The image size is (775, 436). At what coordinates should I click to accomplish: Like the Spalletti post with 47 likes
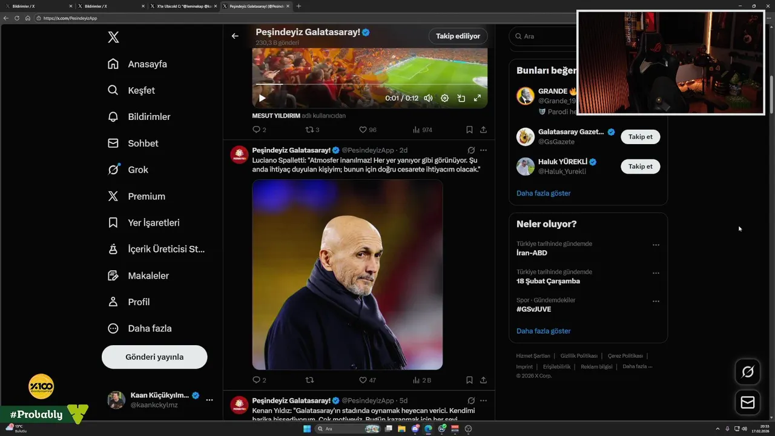[x=368, y=380]
